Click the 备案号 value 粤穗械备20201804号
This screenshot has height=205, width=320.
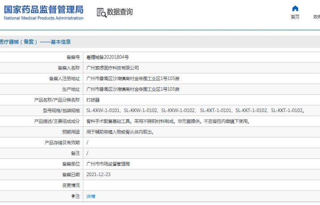pyautogui.click(x=107, y=57)
